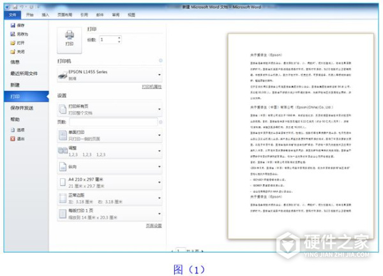The width and height of the screenshot is (383, 276).
Task: Click the 关闭 (Close) document icon
Action: (13, 52)
